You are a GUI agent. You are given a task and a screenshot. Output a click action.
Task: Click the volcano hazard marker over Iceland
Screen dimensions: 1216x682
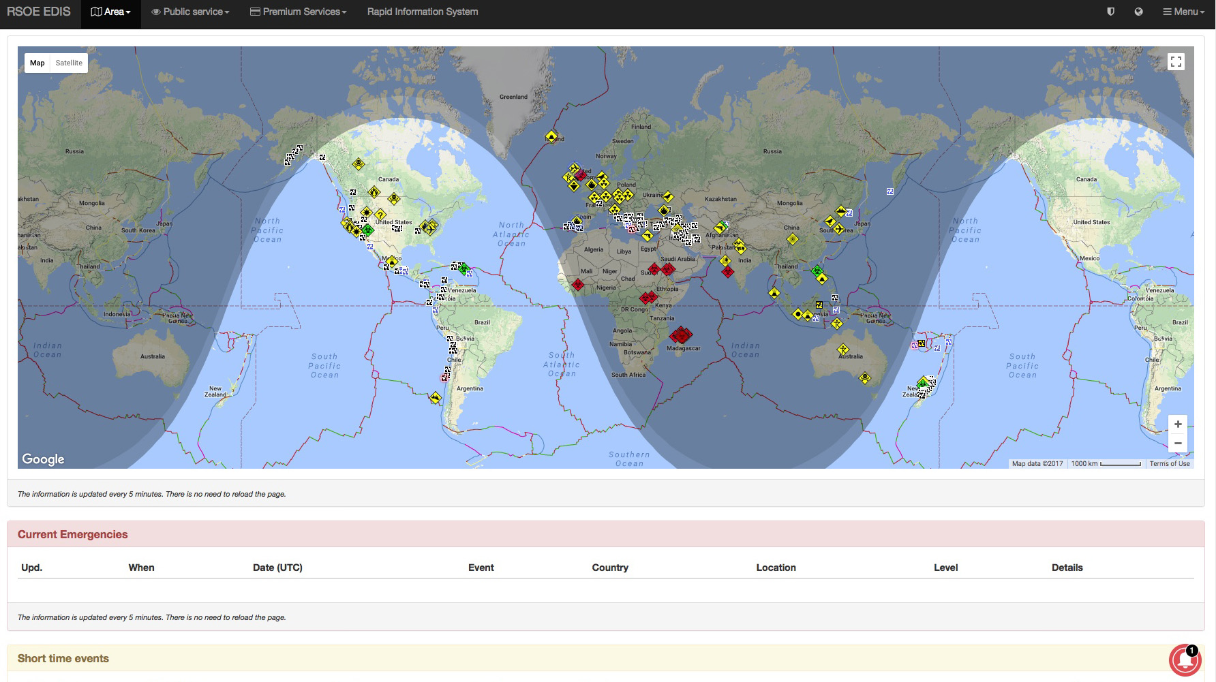click(x=551, y=137)
